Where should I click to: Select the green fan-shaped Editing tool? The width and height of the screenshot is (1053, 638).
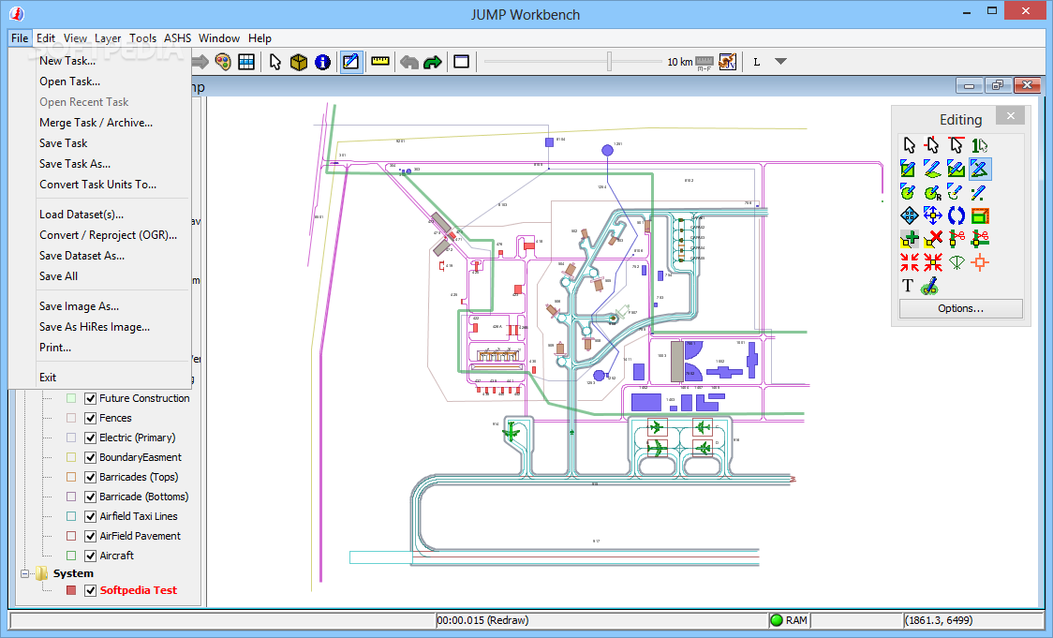coord(957,262)
